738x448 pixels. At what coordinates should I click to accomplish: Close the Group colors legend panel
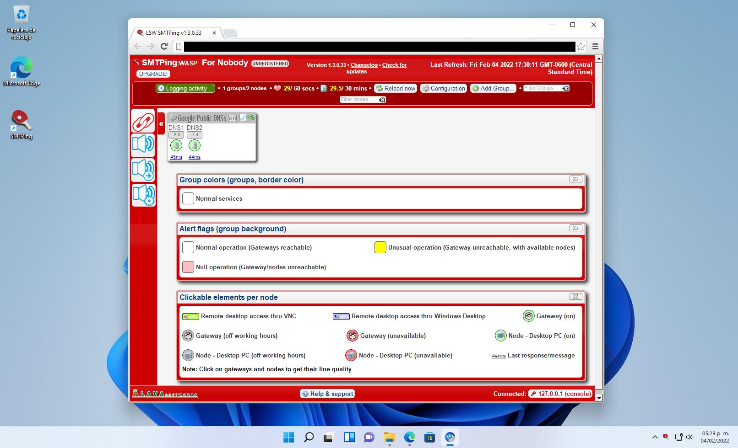(575, 179)
